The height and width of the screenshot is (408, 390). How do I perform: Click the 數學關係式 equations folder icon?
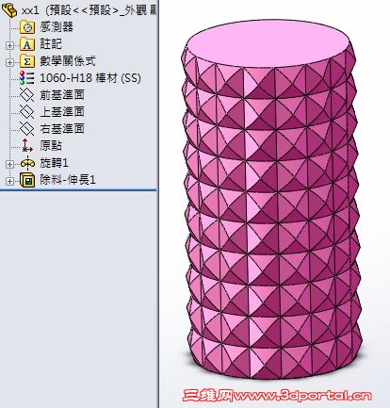(27, 61)
